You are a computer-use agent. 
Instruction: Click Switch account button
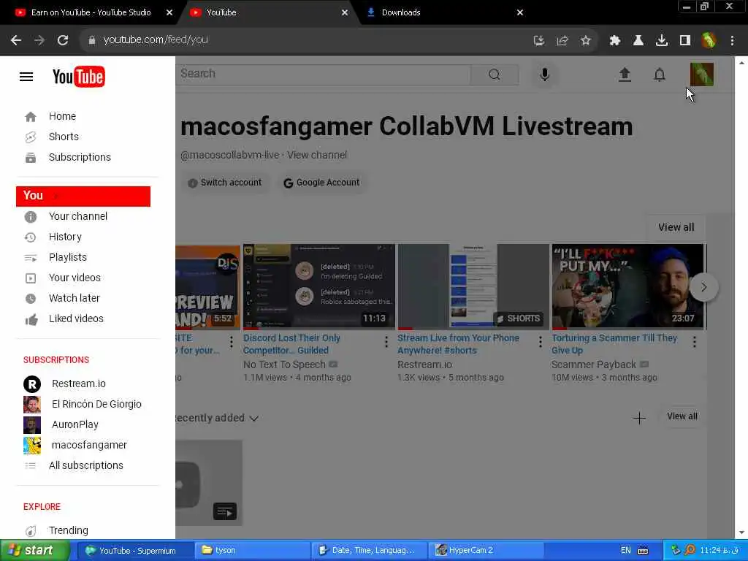225,183
